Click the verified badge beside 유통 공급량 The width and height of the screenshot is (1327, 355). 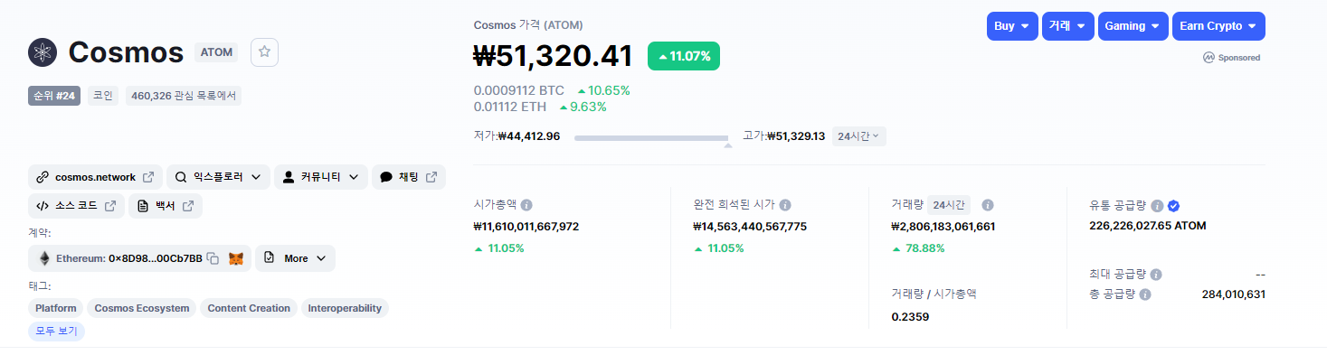point(1173,205)
